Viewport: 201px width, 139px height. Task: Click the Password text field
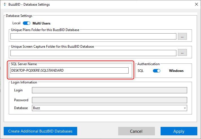pos(109,100)
